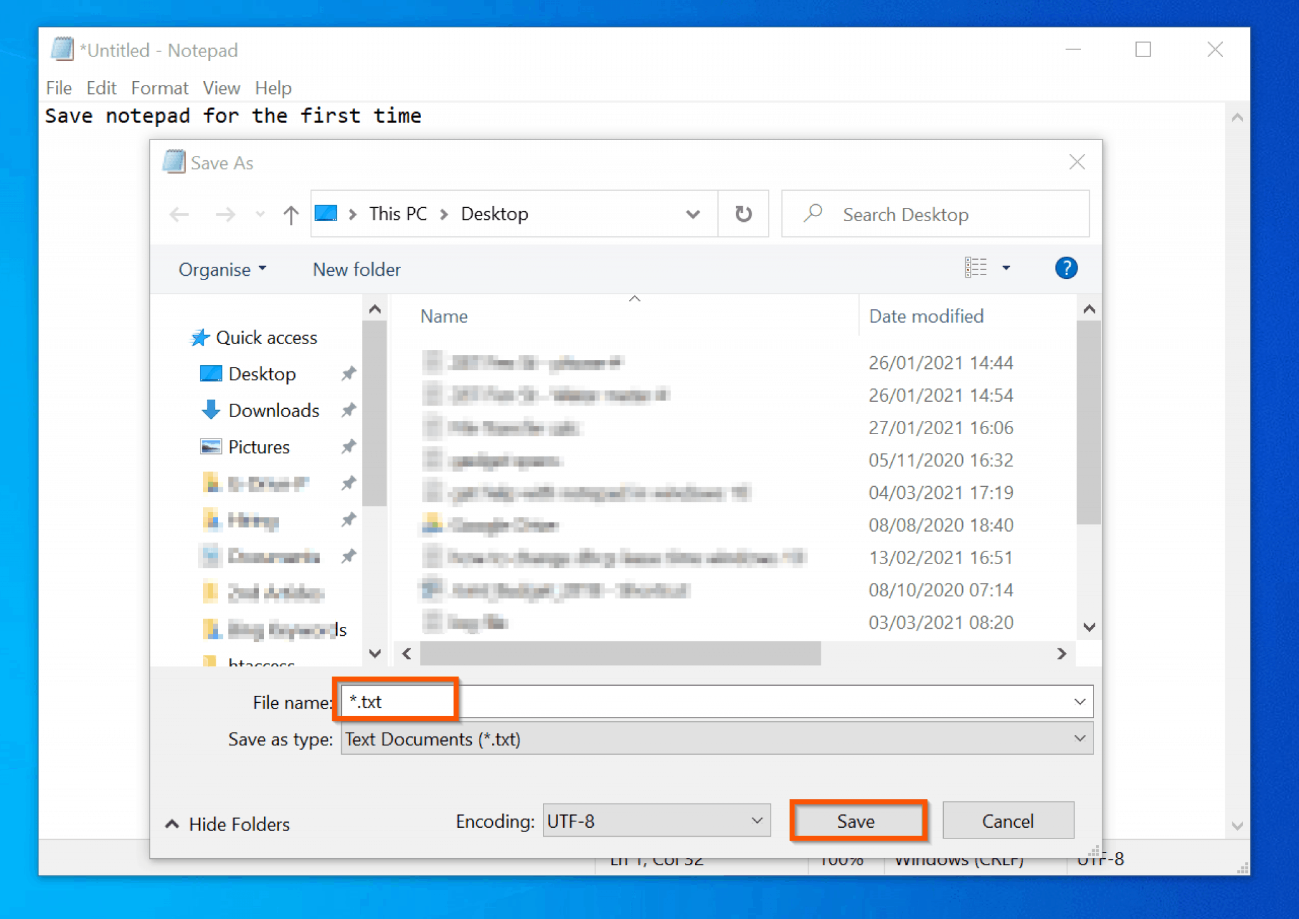The width and height of the screenshot is (1299, 919).
Task: Open Notepad Format menu
Action: click(159, 88)
